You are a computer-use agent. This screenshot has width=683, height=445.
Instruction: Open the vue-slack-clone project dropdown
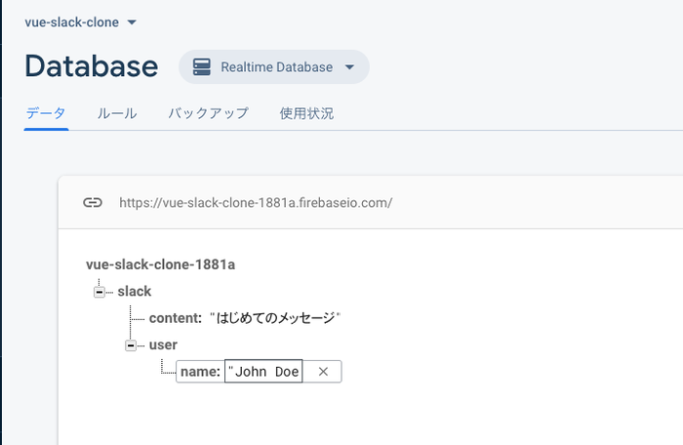(x=132, y=22)
